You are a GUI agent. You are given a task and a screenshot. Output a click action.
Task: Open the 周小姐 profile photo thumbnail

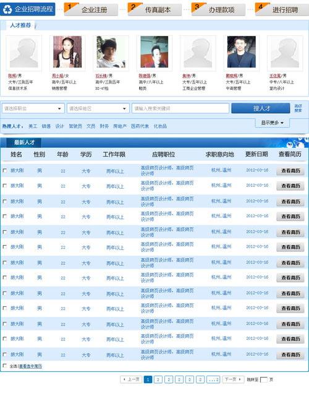[67, 52]
